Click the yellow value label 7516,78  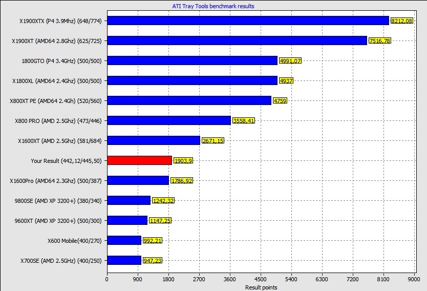380,40
